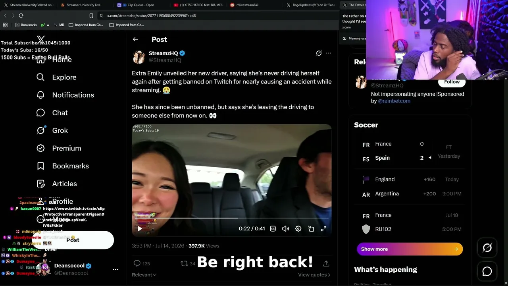
Task: Open the three-dot menu beside Deansocool
Action: [115, 269]
